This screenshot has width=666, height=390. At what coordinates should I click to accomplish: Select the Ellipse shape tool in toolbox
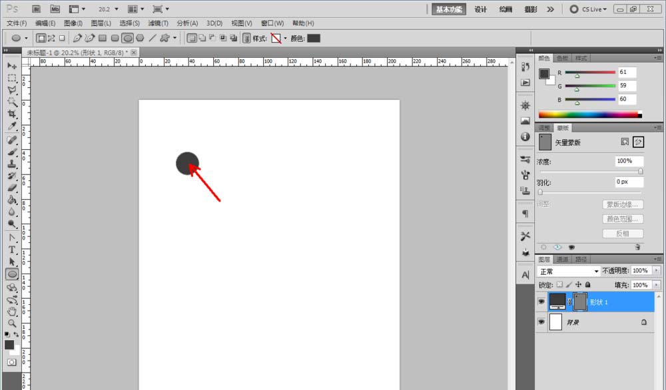(x=12, y=274)
